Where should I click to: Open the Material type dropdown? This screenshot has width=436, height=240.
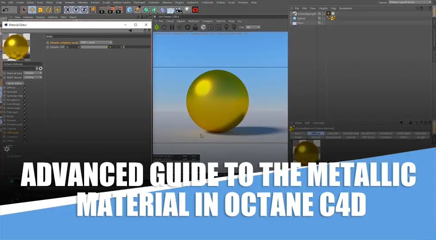33,73
